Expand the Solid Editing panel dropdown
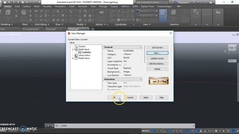This screenshot has width=239, height=134. pyautogui.click(x=49, y=25)
